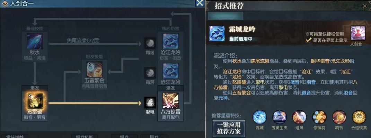Select the 八方惊雷 skill icon

[170, 100]
